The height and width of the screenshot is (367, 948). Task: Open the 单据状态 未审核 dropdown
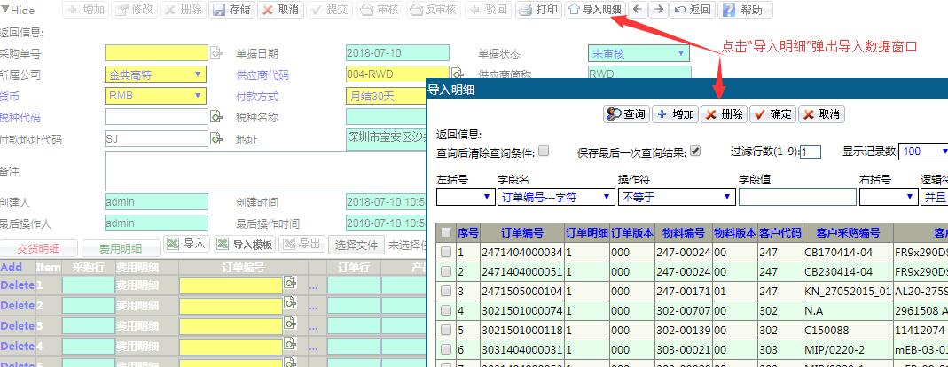(x=639, y=53)
